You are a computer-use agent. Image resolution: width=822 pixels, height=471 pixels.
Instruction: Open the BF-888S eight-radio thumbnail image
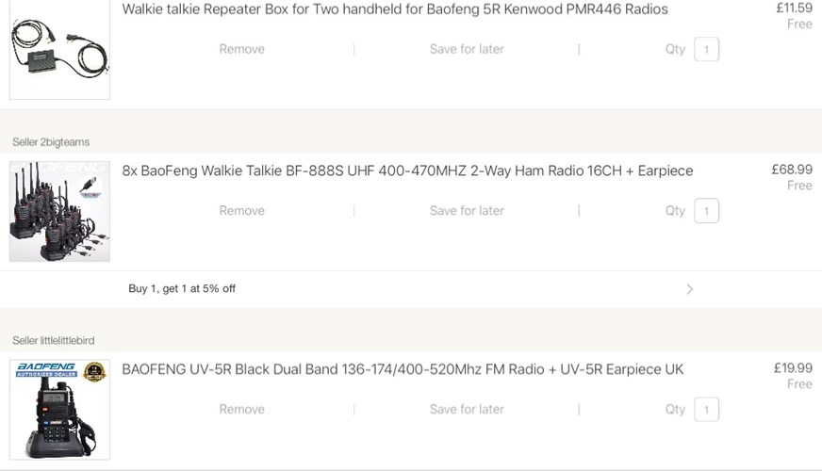click(59, 211)
